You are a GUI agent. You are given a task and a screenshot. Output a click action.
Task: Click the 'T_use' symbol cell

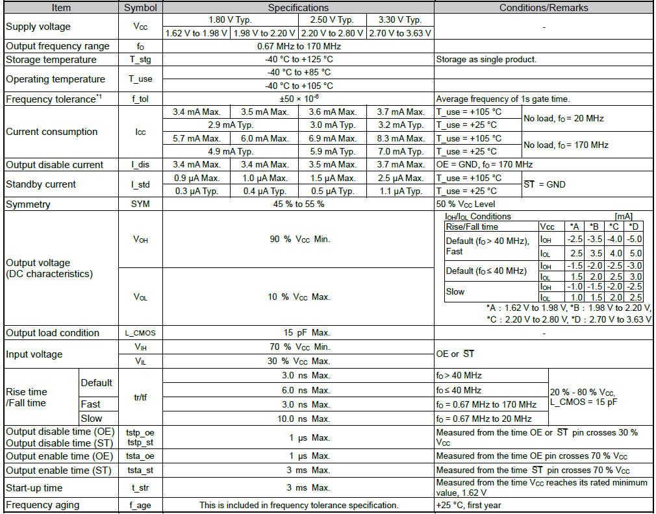[140, 79]
